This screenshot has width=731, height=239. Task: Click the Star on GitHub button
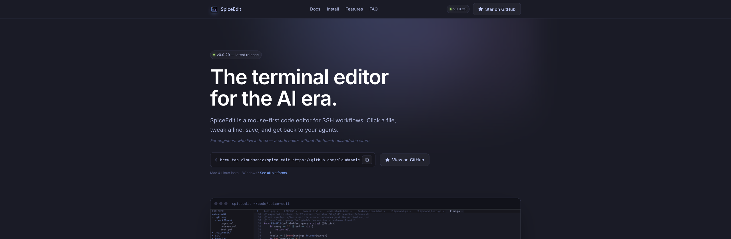(497, 9)
